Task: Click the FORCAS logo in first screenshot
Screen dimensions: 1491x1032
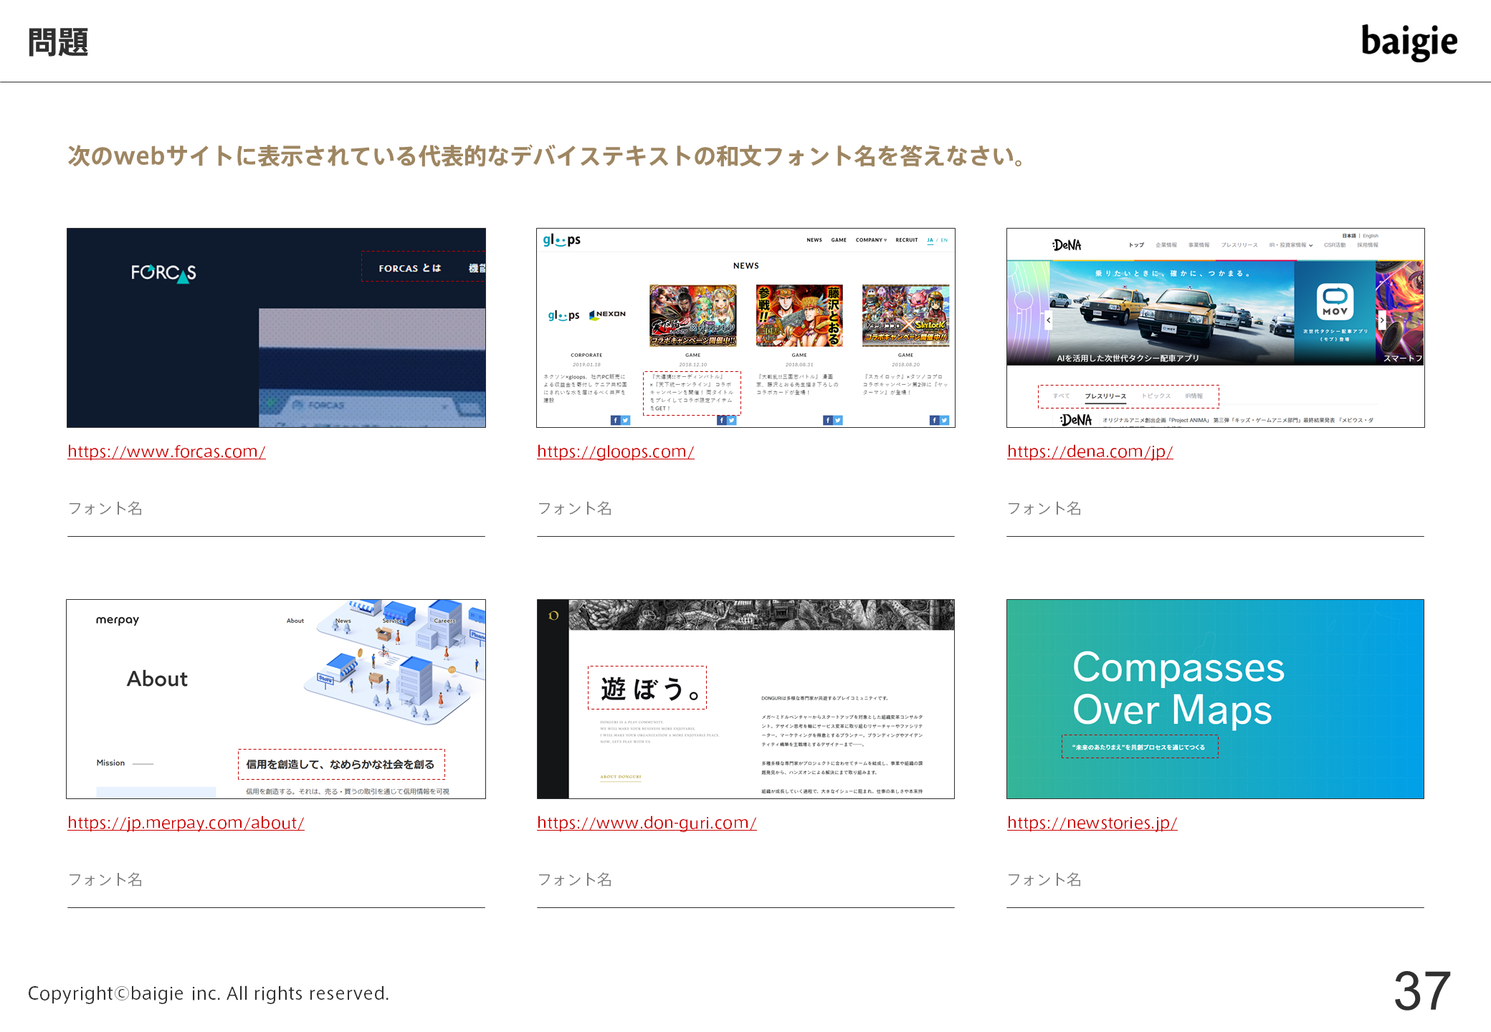Action: tap(163, 272)
